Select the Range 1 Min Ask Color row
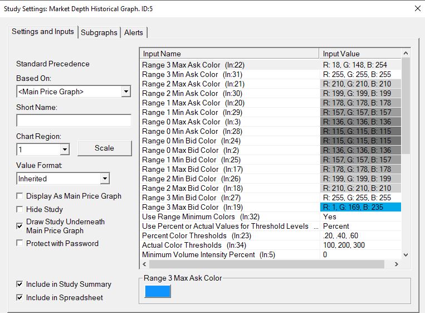The height and width of the screenshot is (313, 425). 271,112
